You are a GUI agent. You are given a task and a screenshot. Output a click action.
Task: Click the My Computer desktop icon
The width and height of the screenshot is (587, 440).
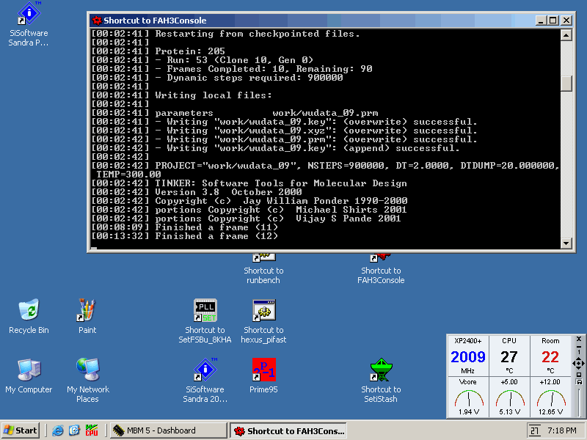[29, 369]
